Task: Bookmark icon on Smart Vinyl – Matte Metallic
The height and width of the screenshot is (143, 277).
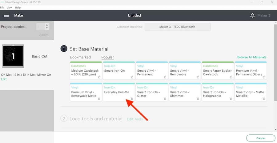Action: 264,99
